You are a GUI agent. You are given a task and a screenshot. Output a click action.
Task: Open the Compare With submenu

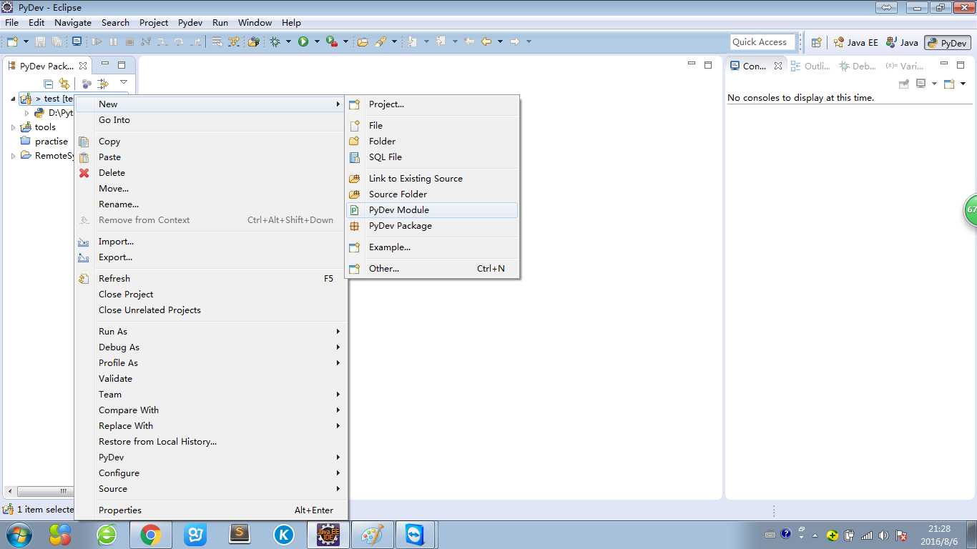211,410
